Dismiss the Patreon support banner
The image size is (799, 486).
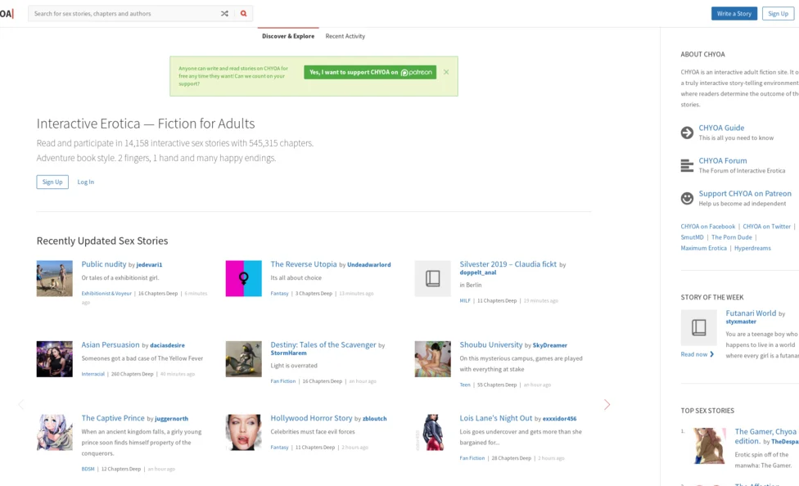(x=446, y=72)
